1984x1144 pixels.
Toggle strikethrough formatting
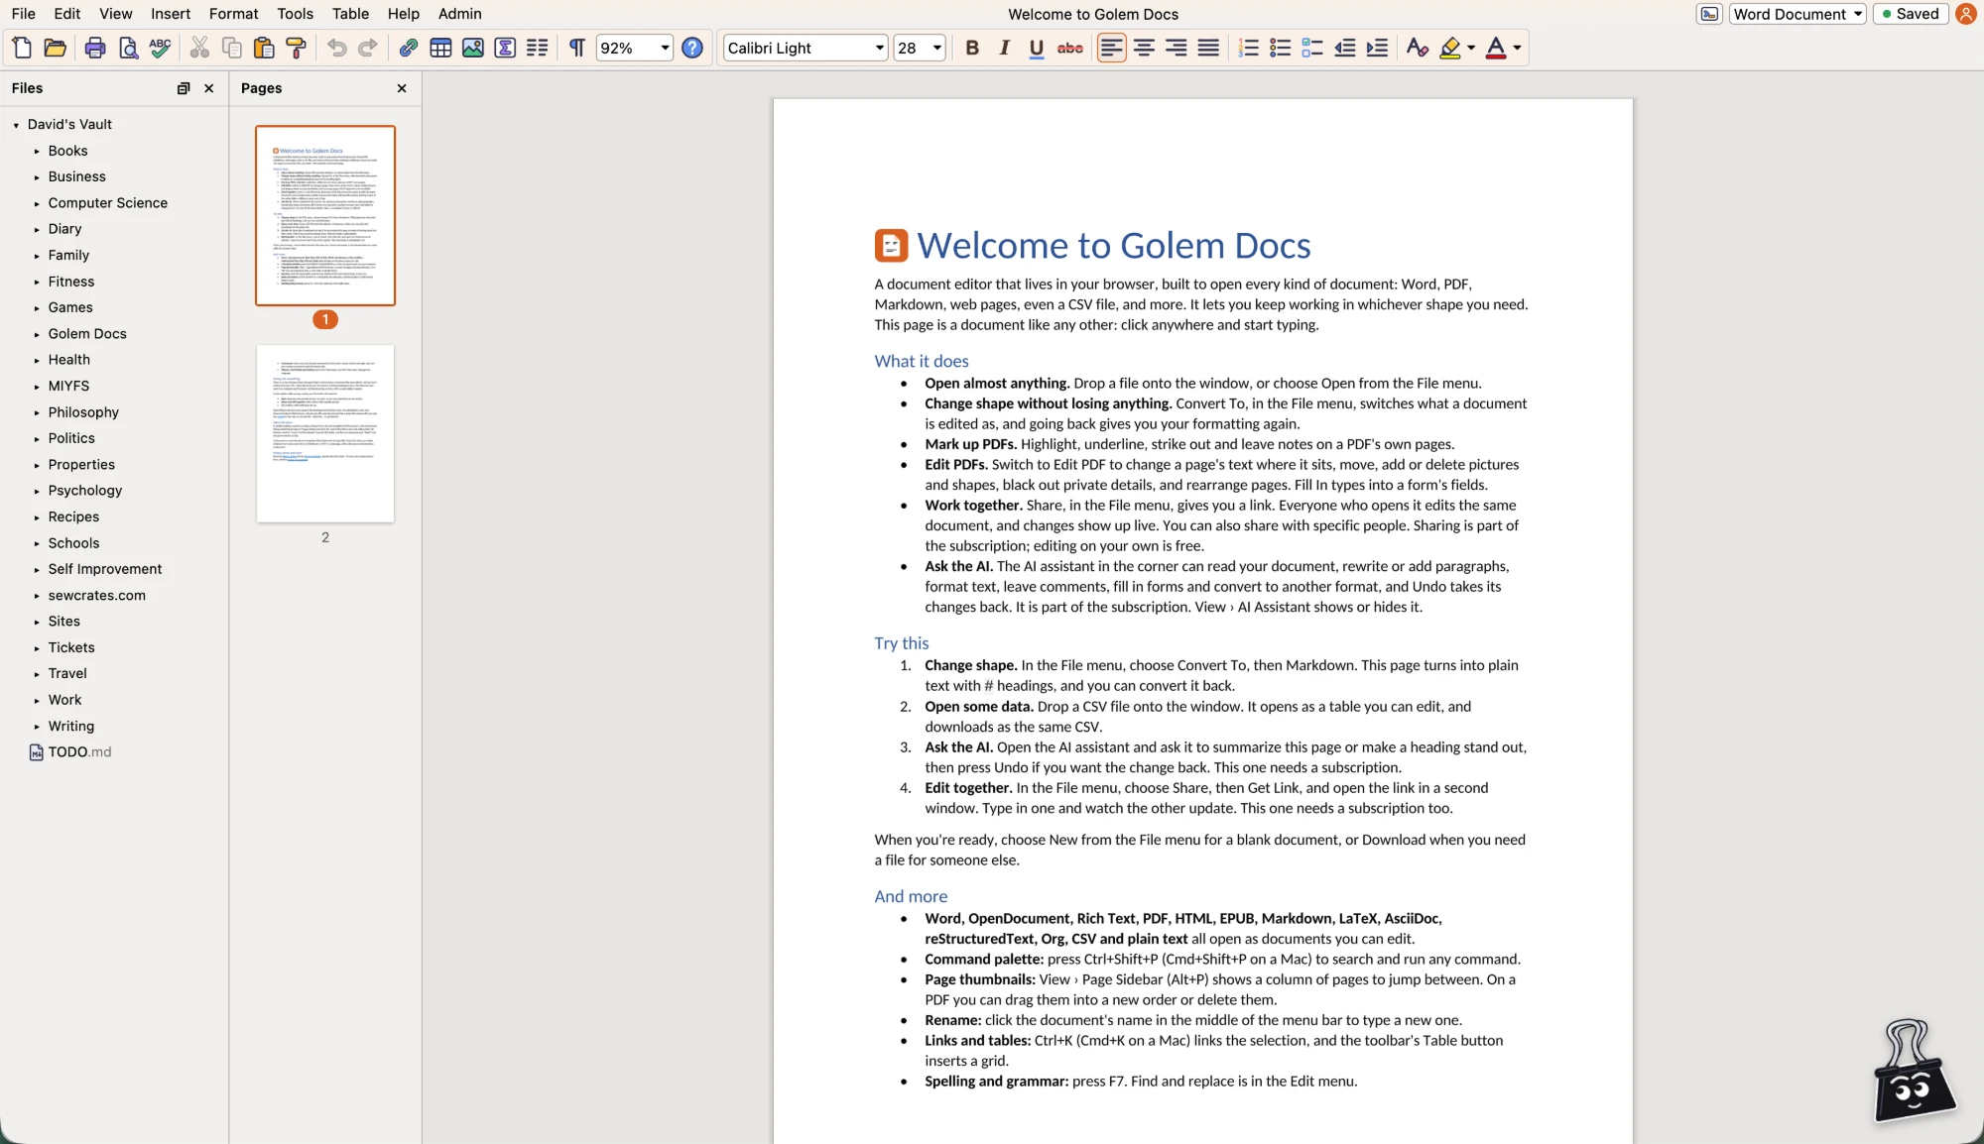tap(1069, 48)
